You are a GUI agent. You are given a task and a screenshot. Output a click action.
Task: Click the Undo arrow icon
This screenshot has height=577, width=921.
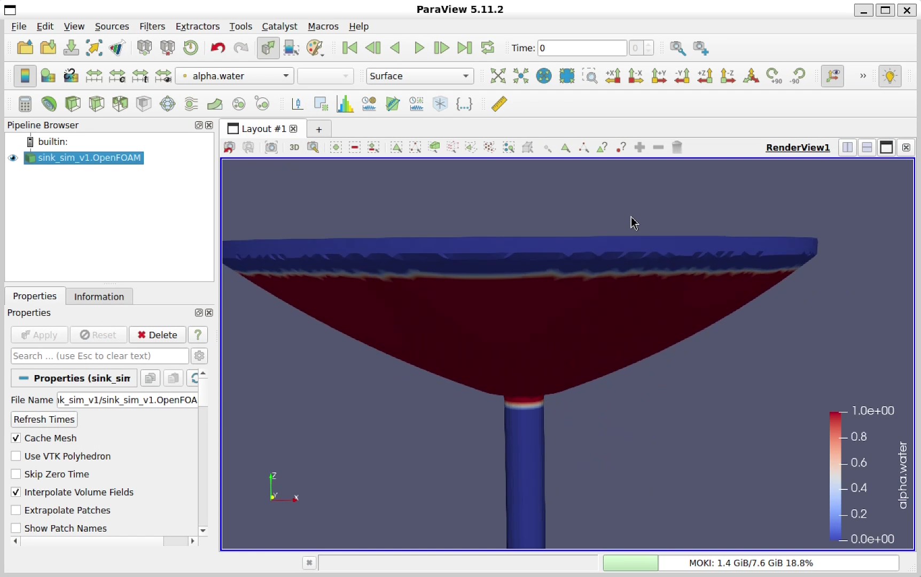click(217, 48)
